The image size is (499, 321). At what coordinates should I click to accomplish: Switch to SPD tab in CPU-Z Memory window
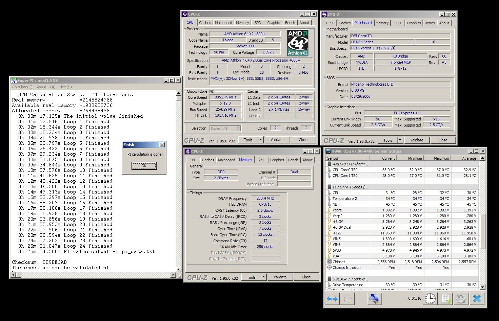tap(261, 160)
